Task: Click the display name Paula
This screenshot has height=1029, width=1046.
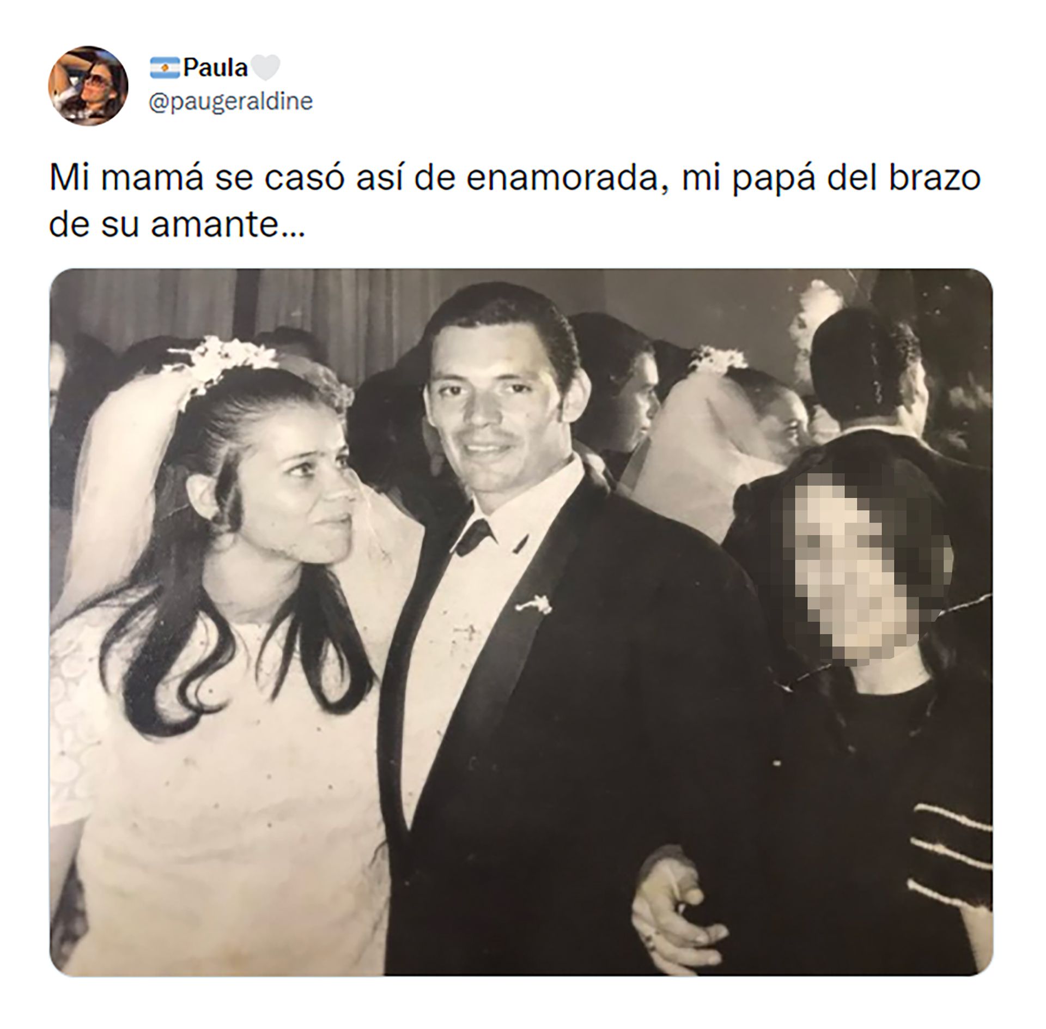Action: tap(215, 68)
